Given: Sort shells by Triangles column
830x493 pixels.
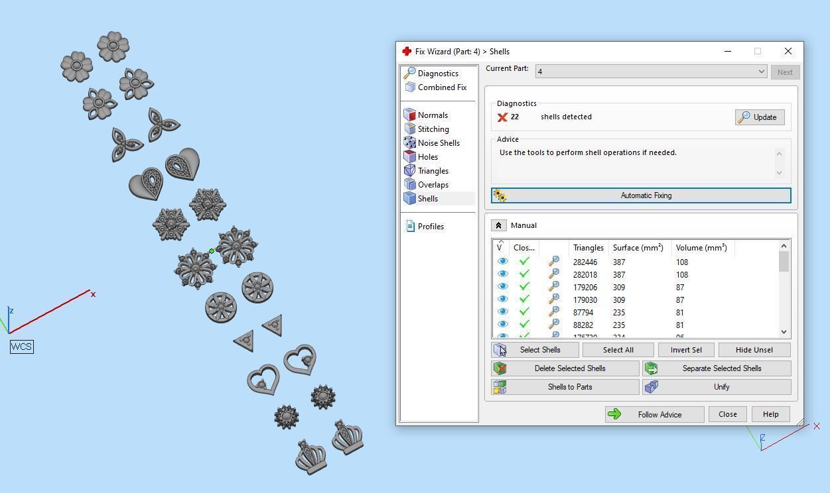Looking at the screenshot, I should tap(588, 247).
